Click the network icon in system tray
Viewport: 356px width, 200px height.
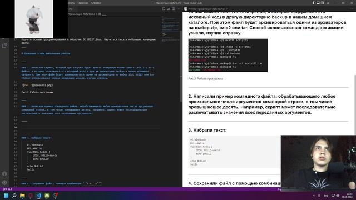pyautogui.click(x=333, y=196)
